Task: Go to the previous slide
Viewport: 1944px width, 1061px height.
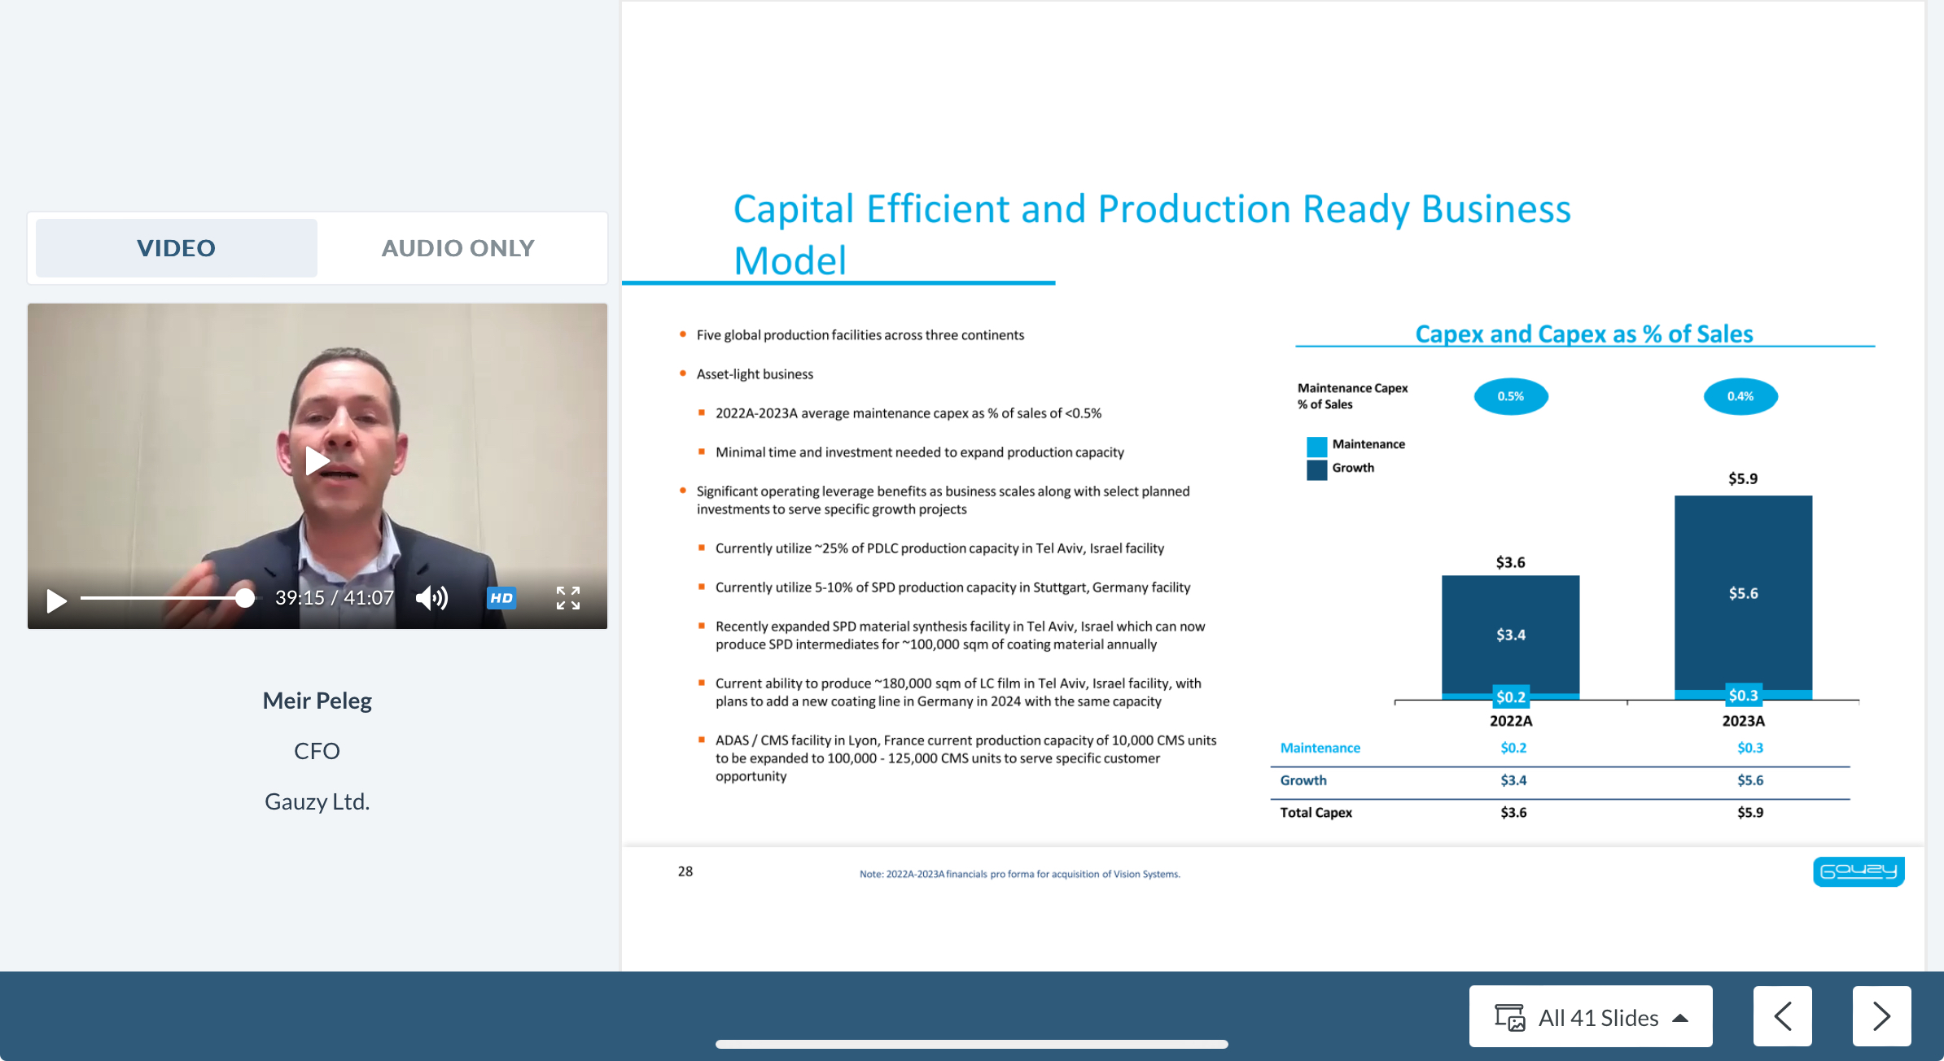Action: 1782,1016
